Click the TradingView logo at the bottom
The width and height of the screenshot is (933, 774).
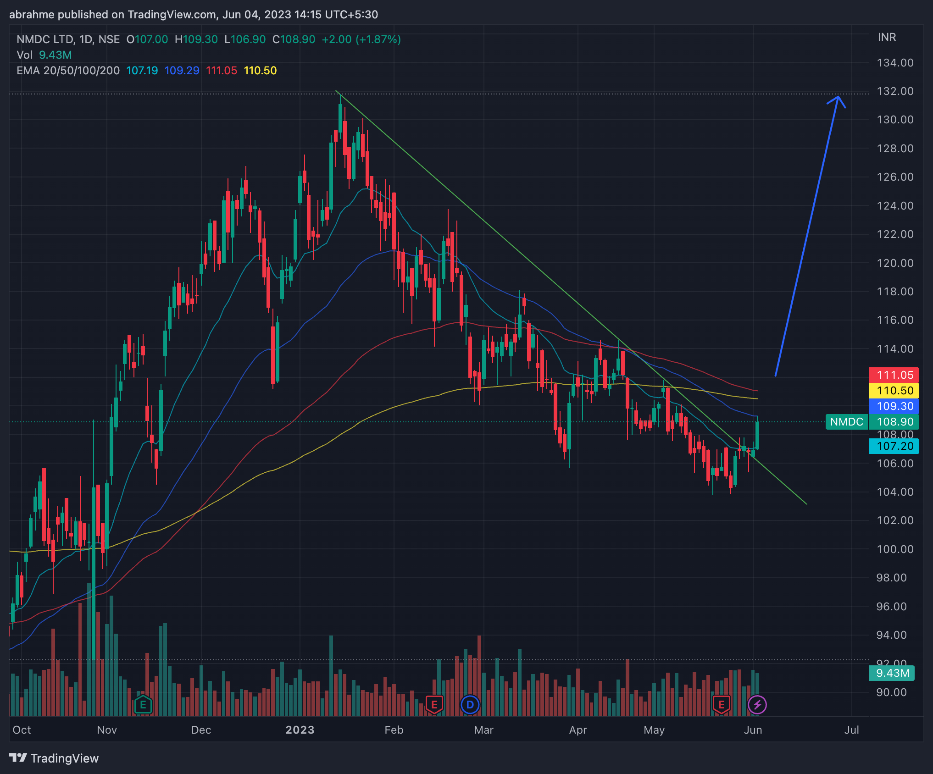(54, 758)
